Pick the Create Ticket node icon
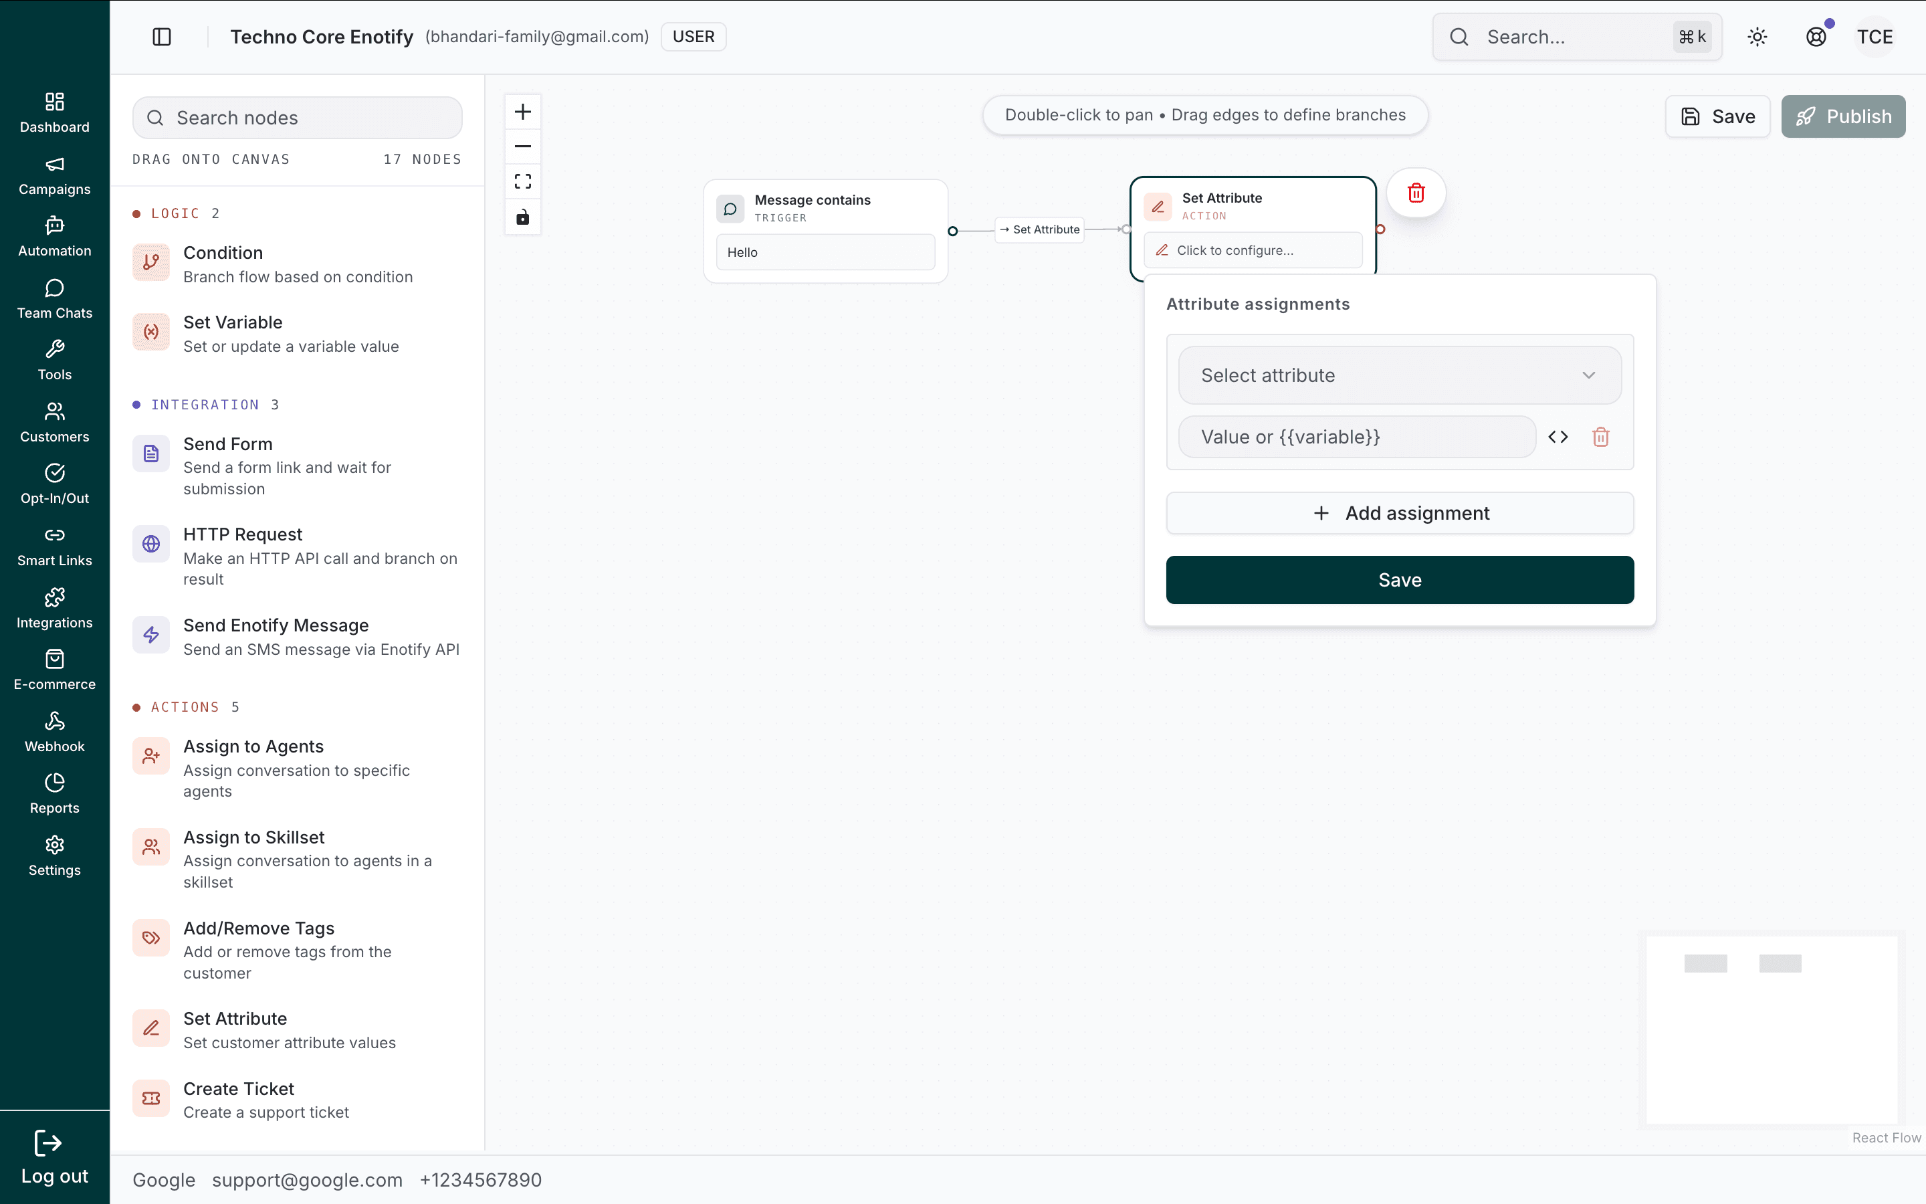This screenshot has height=1204, width=1926. [151, 1098]
